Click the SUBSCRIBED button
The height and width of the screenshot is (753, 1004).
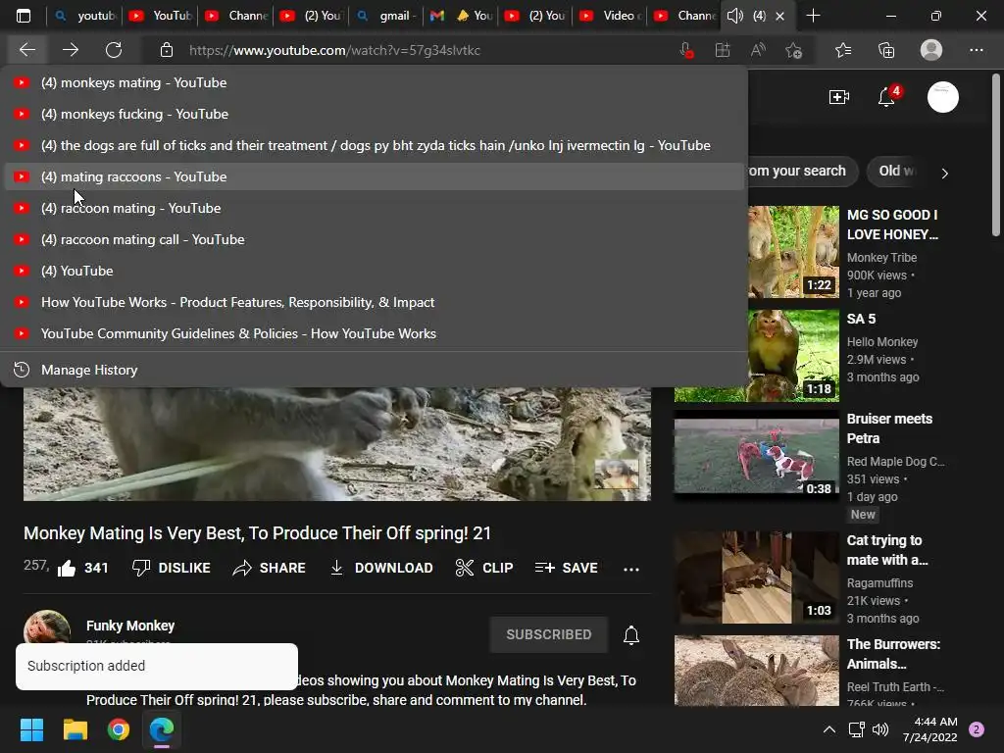click(x=549, y=634)
